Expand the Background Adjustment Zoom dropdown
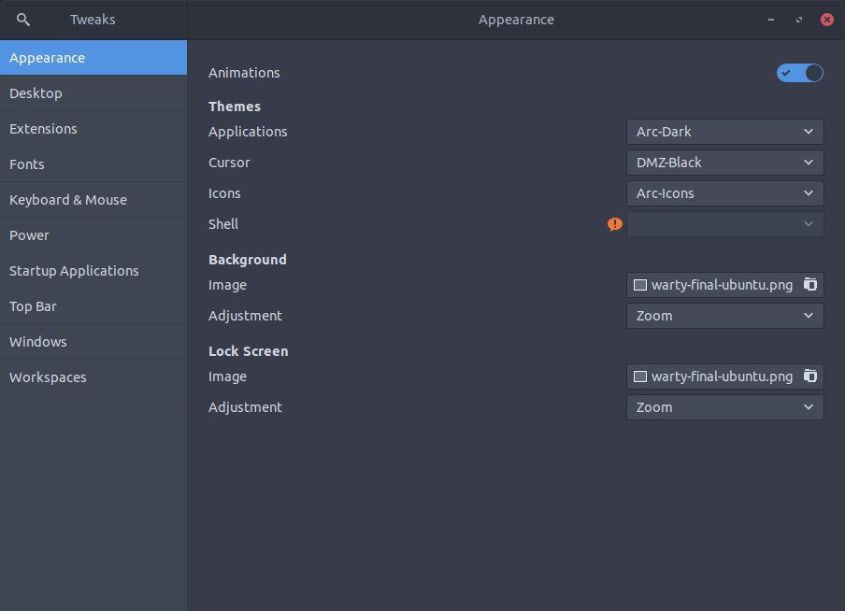Screen dimensions: 845x611 click(724, 315)
